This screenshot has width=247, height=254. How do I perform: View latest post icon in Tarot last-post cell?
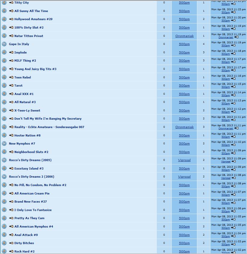(233, 87)
